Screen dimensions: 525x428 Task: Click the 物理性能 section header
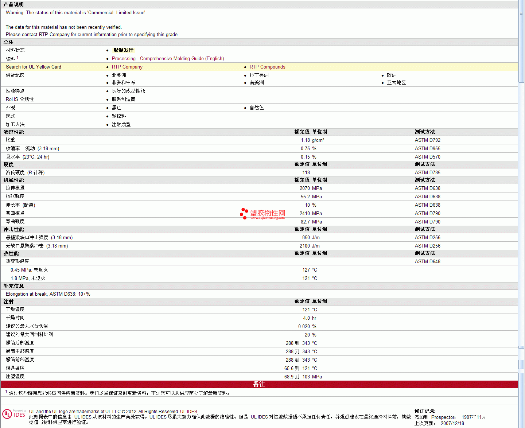(14, 132)
